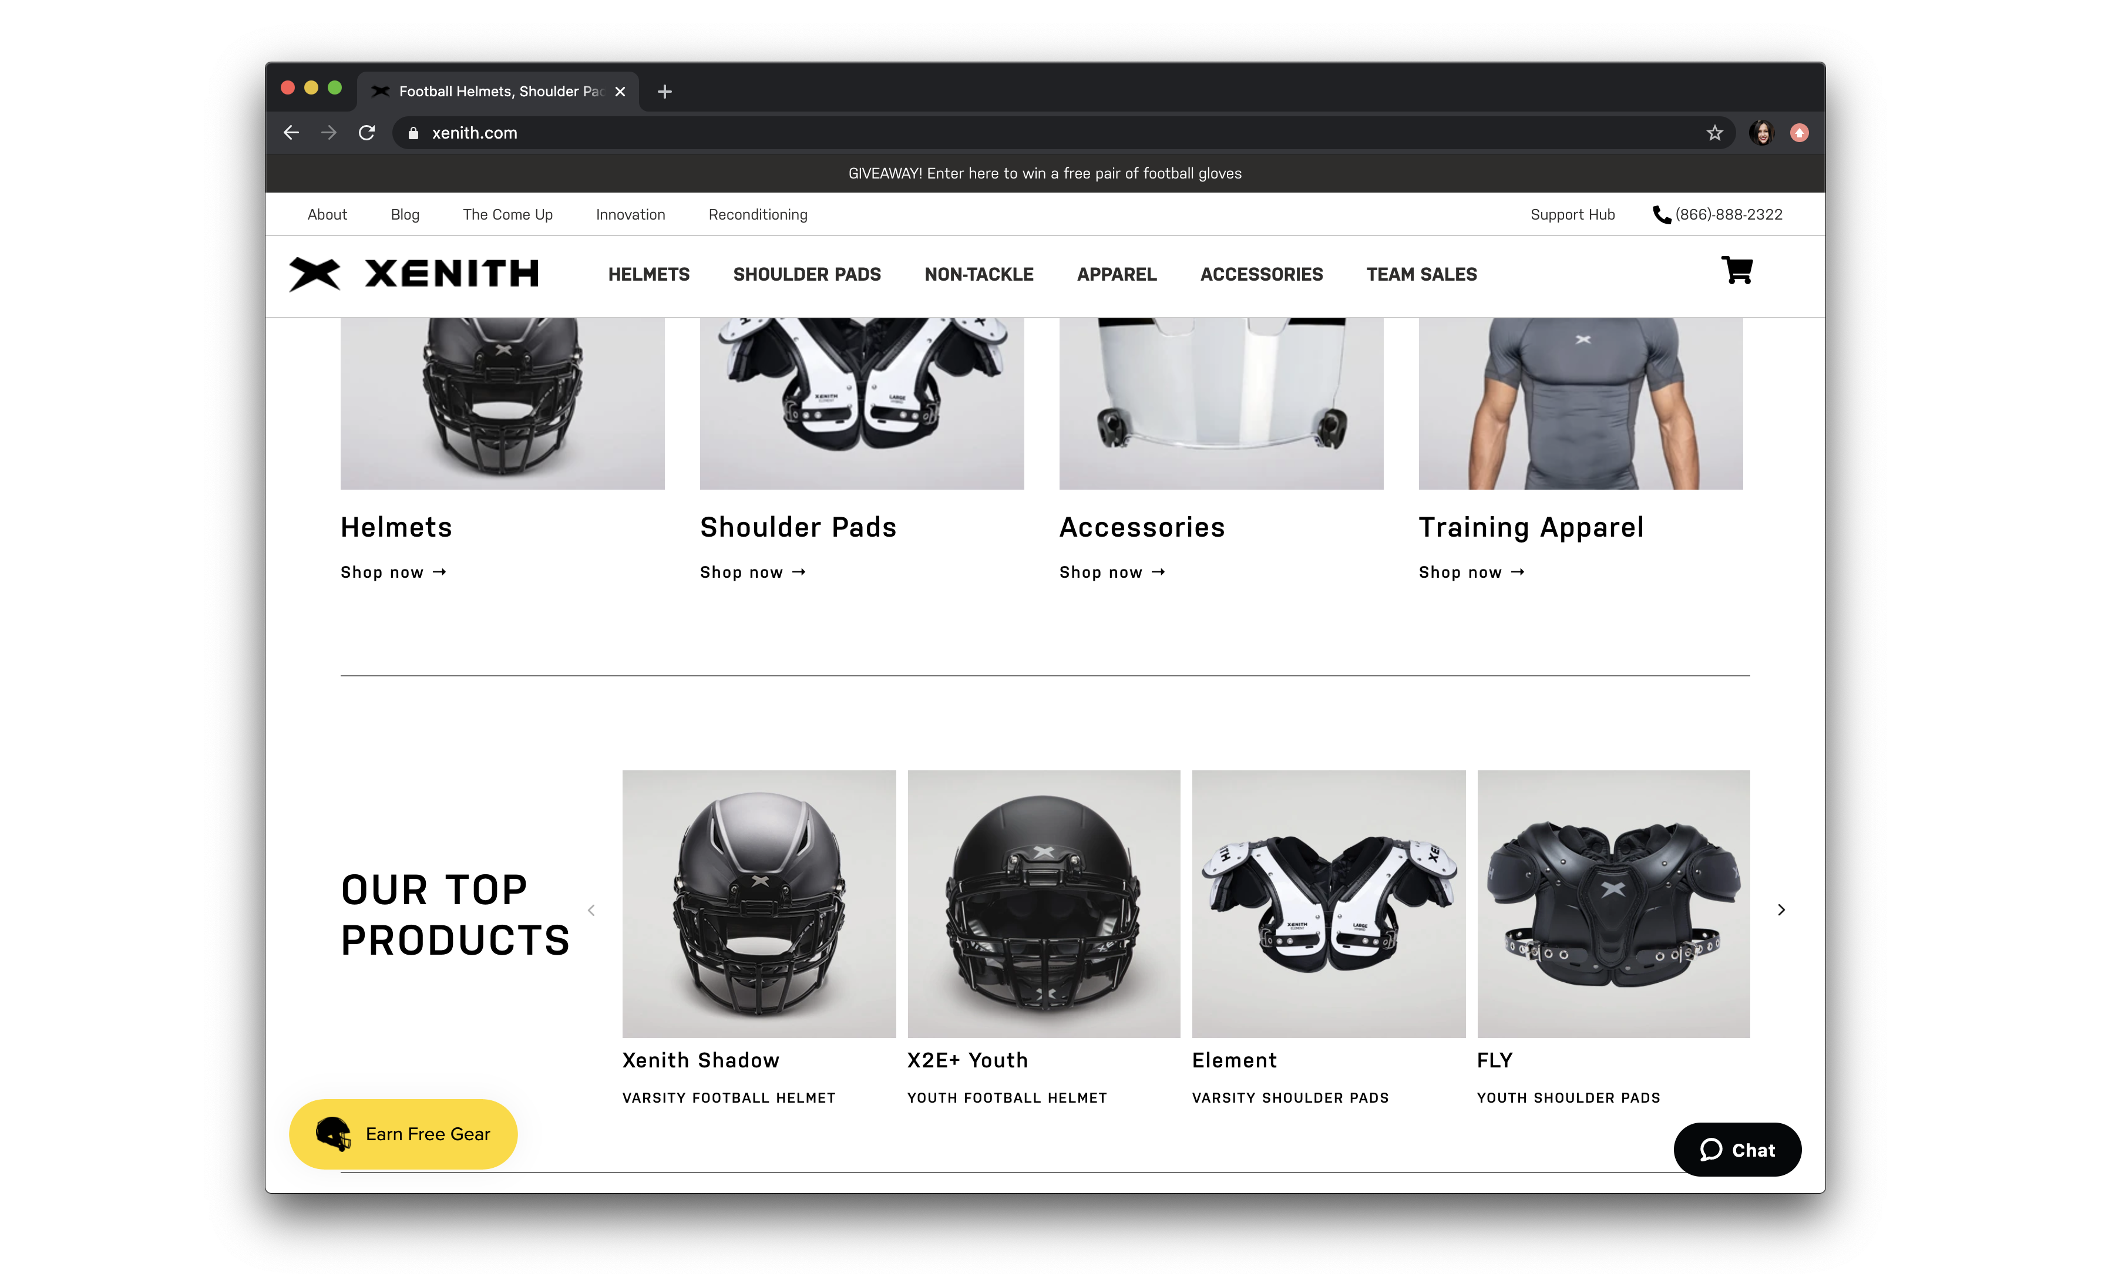Open the TEAM SALES menu

[x=1421, y=274]
